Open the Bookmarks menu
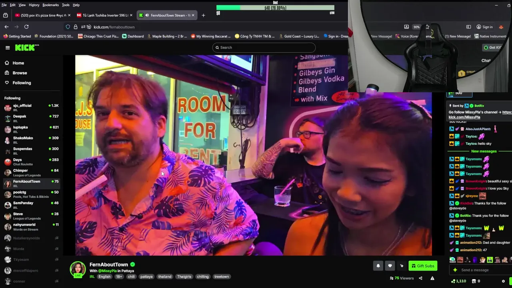Screen dimensions: 512x288 point(50,5)
